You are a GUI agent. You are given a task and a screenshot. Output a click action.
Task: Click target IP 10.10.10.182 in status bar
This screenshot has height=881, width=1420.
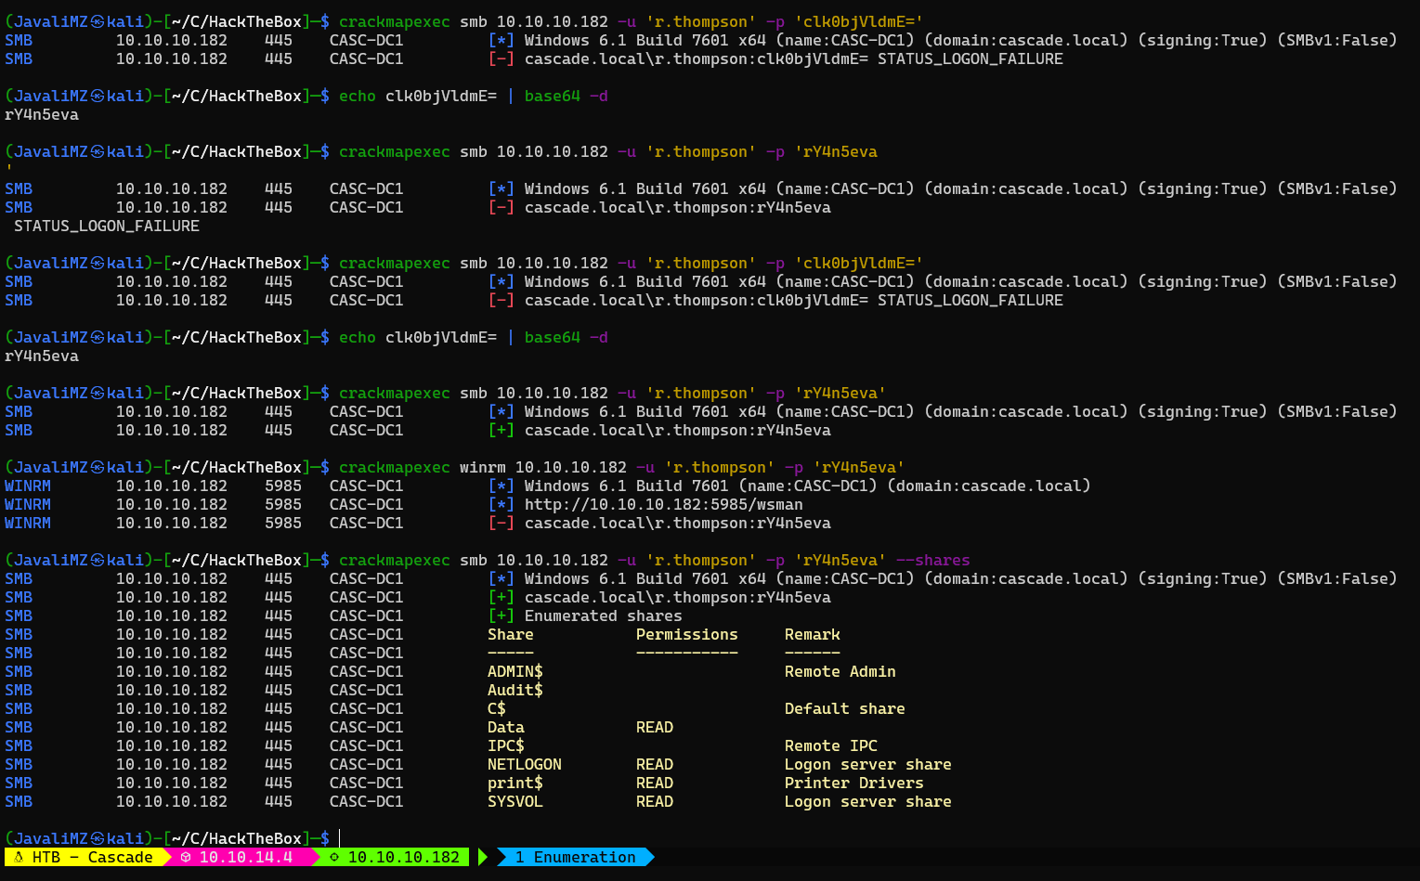tap(404, 857)
